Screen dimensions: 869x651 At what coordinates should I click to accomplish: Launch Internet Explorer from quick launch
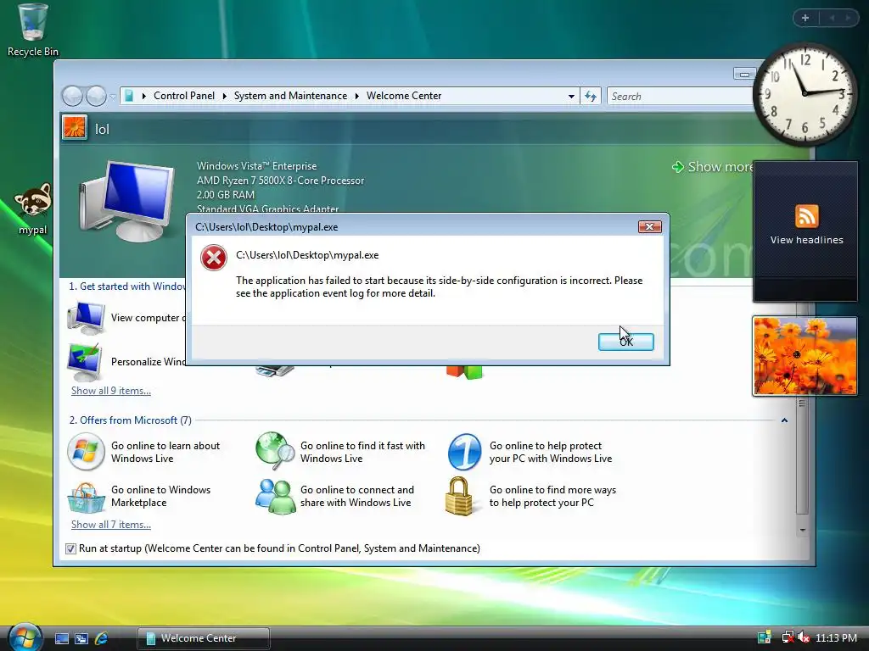point(101,638)
